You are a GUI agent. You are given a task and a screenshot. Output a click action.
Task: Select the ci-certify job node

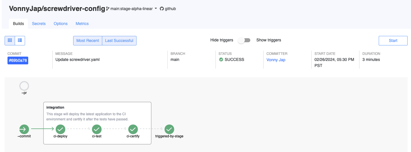[133, 129]
